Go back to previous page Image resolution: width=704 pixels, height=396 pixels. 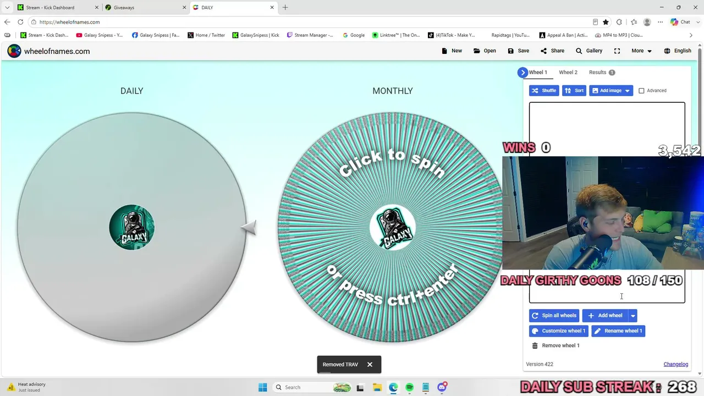pos(7,22)
